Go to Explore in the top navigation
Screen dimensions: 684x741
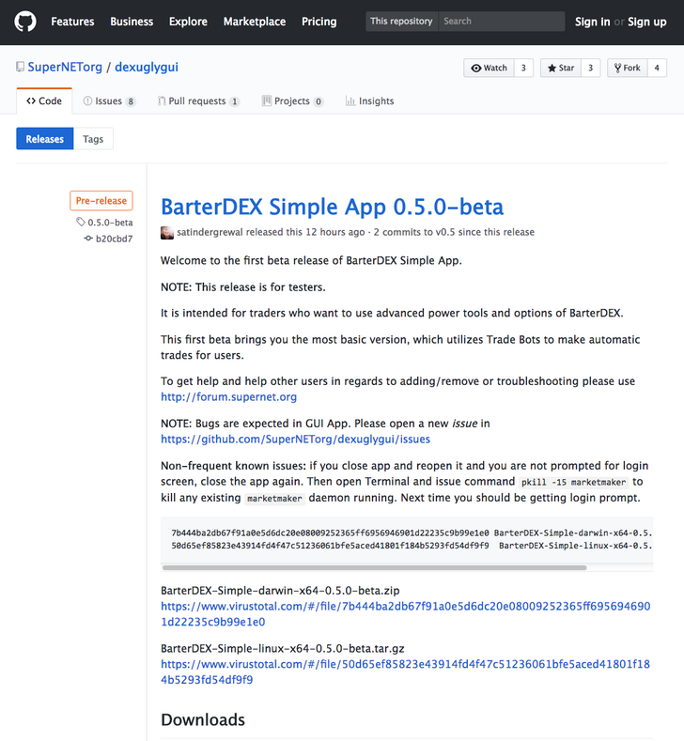tap(188, 22)
